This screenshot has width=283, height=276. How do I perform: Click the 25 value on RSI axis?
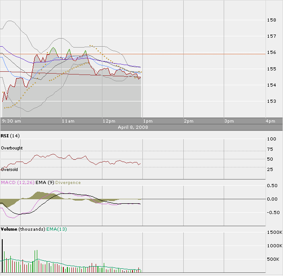tap(270, 170)
